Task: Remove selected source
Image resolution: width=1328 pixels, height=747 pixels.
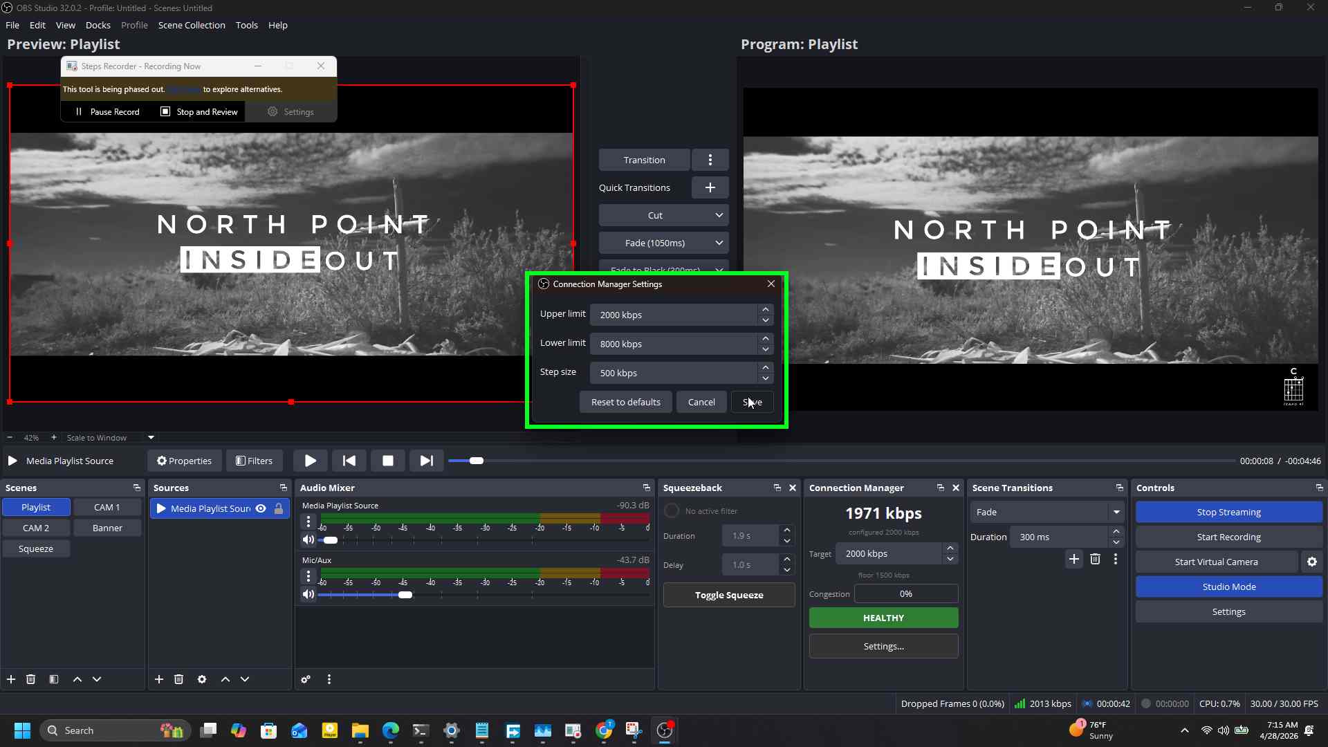Action: click(x=178, y=679)
